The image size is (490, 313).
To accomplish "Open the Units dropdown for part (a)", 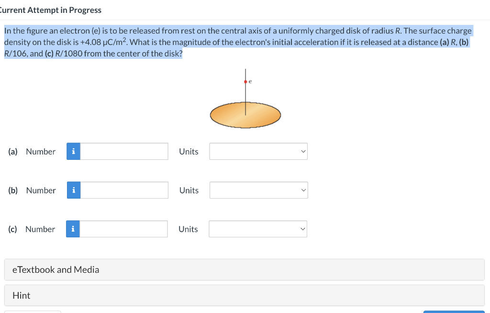I will click(258, 151).
